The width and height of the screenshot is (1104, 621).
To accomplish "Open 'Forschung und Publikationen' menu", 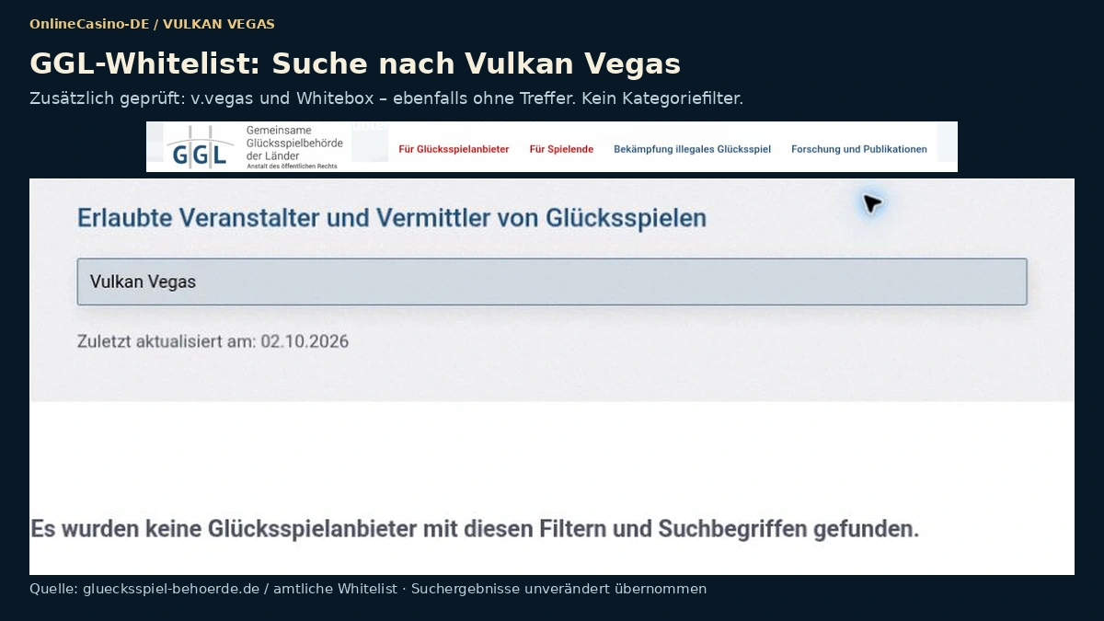I will click(x=859, y=149).
